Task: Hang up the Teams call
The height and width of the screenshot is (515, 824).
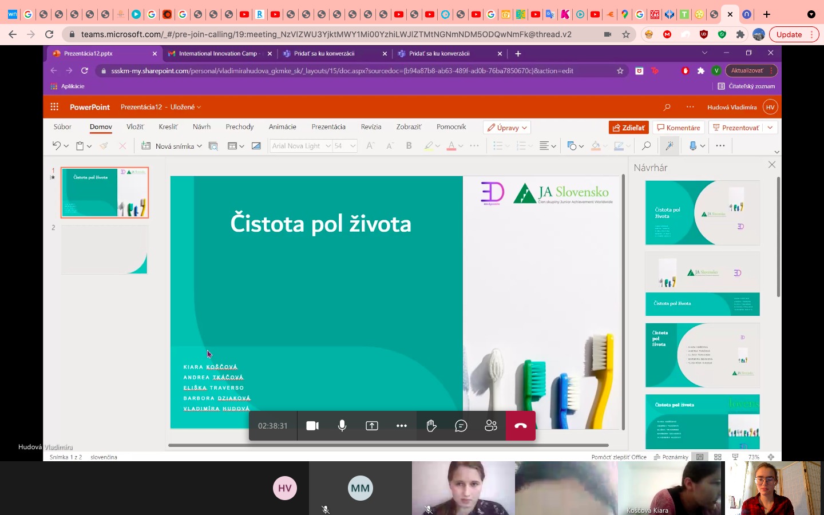Action: click(x=521, y=426)
